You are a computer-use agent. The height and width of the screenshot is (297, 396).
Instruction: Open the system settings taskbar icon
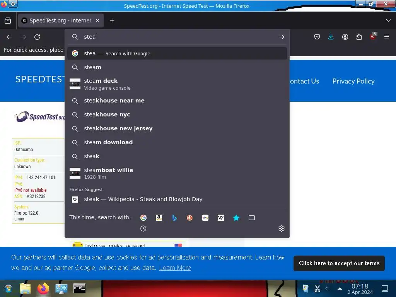pyautogui.click(x=61, y=288)
